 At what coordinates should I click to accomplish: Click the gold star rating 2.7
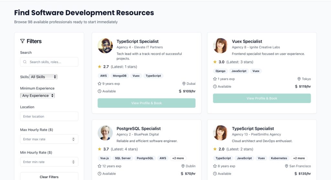(x=100, y=67)
